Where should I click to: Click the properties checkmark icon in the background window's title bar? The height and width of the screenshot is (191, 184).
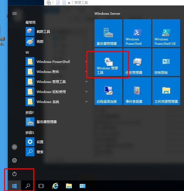point(58,3)
